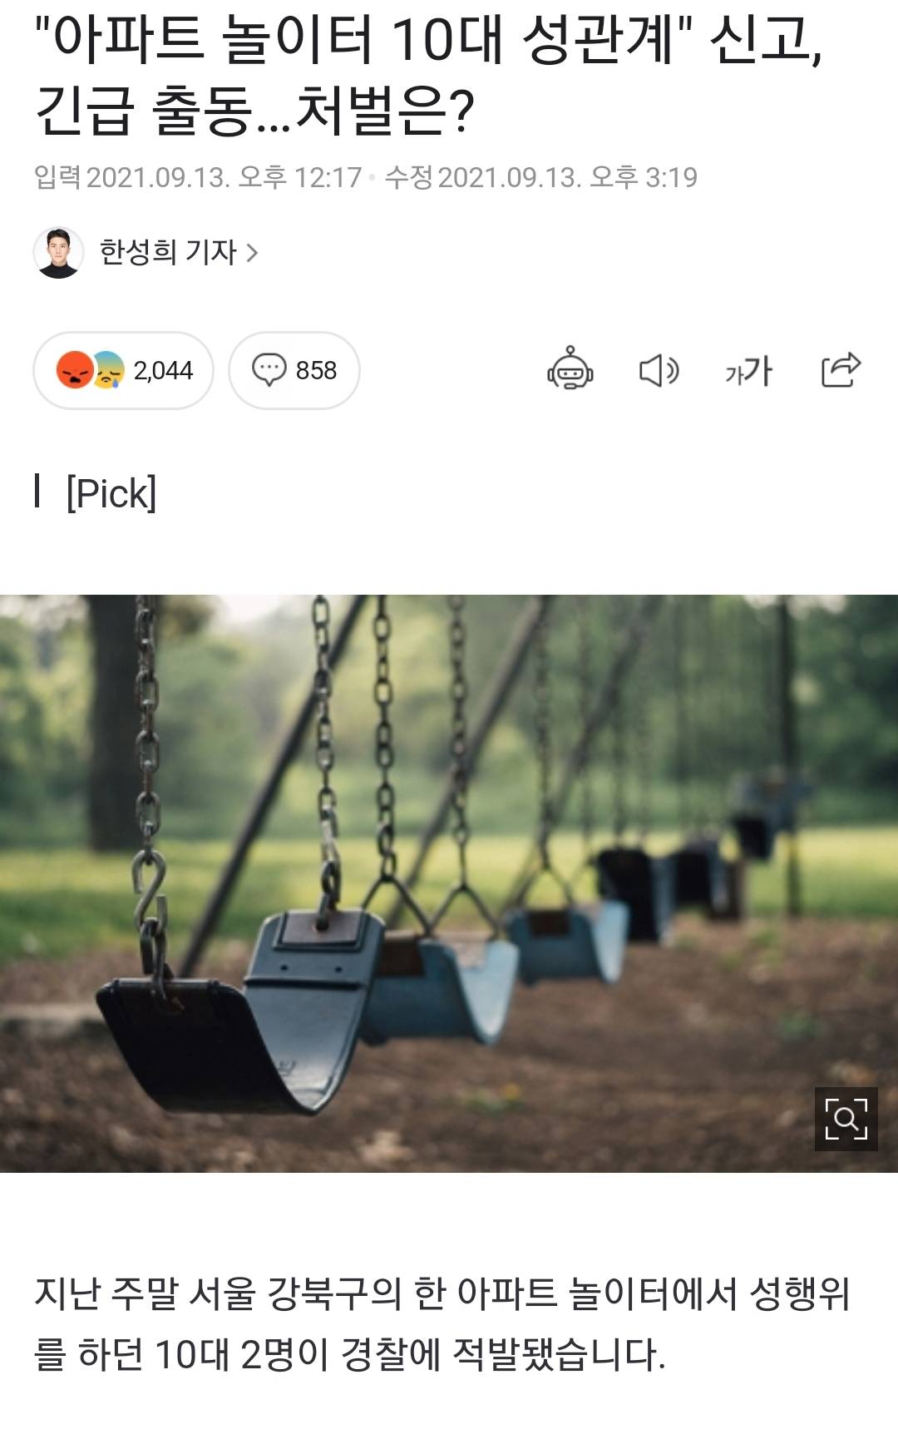Enlarge the photo with the magnifier icon

(846, 1119)
